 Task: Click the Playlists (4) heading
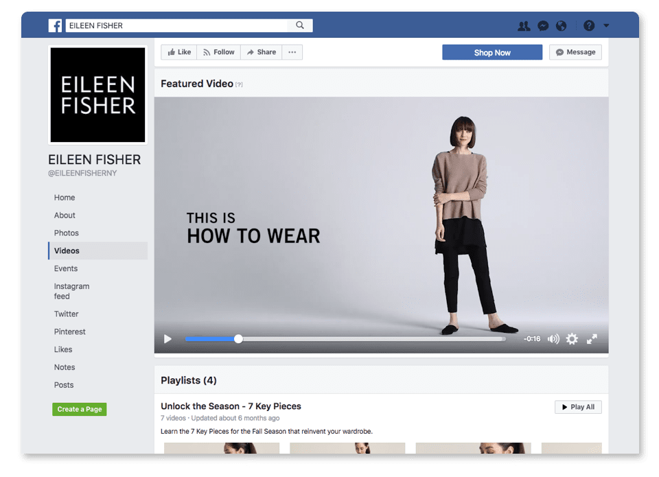click(x=189, y=380)
